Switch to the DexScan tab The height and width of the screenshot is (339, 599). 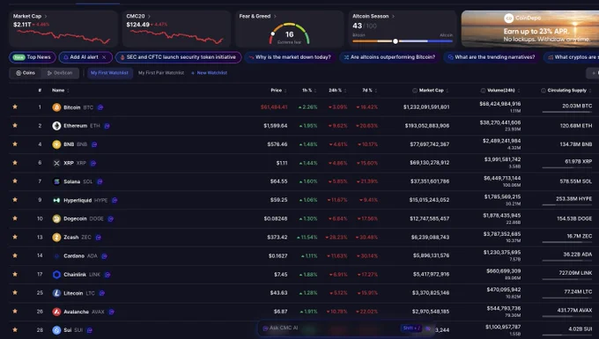[x=60, y=73]
